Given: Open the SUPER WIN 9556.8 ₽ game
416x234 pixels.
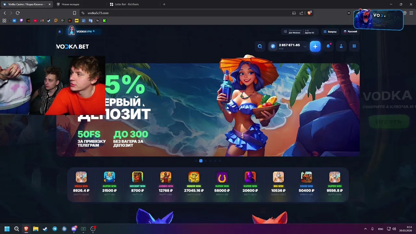Looking at the screenshot, I should point(334,184).
